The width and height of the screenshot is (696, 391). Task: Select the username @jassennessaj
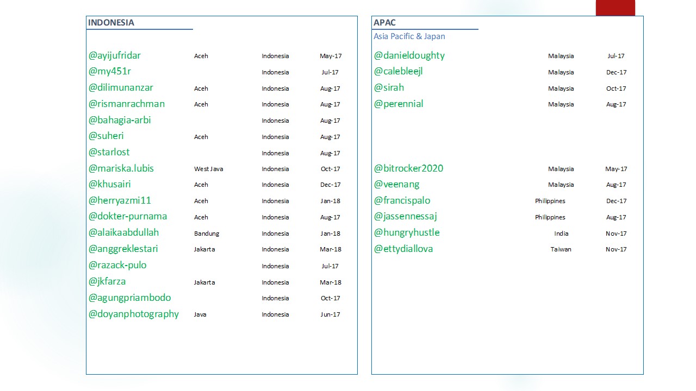(406, 217)
